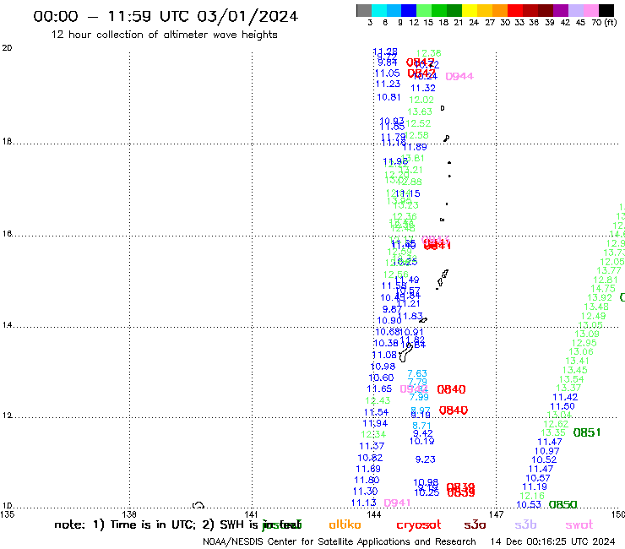Screen dimensions: 625x549
Task: Click the wave height value '9.23'
Action: point(426,459)
